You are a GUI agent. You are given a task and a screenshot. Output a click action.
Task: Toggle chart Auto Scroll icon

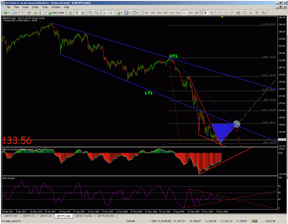tap(105, 13)
